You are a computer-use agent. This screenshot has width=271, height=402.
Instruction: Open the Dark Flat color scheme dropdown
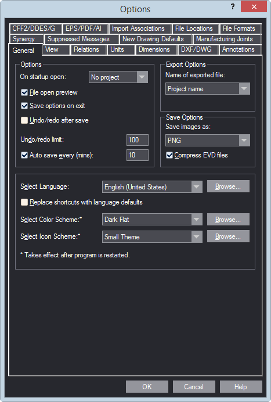(152, 220)
